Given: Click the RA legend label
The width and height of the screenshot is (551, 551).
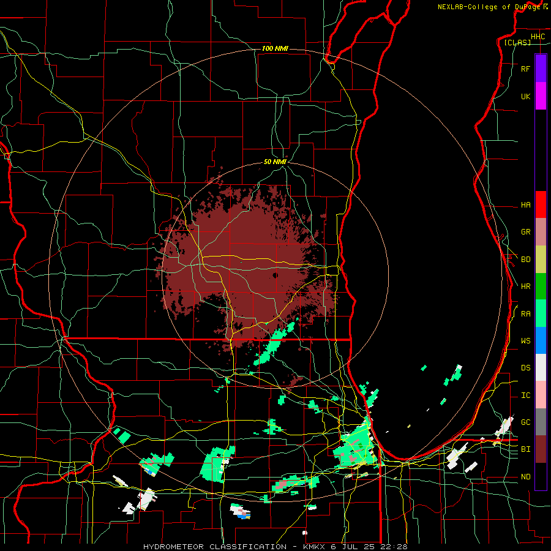Looking at the screenshot, I should (525, 314).
